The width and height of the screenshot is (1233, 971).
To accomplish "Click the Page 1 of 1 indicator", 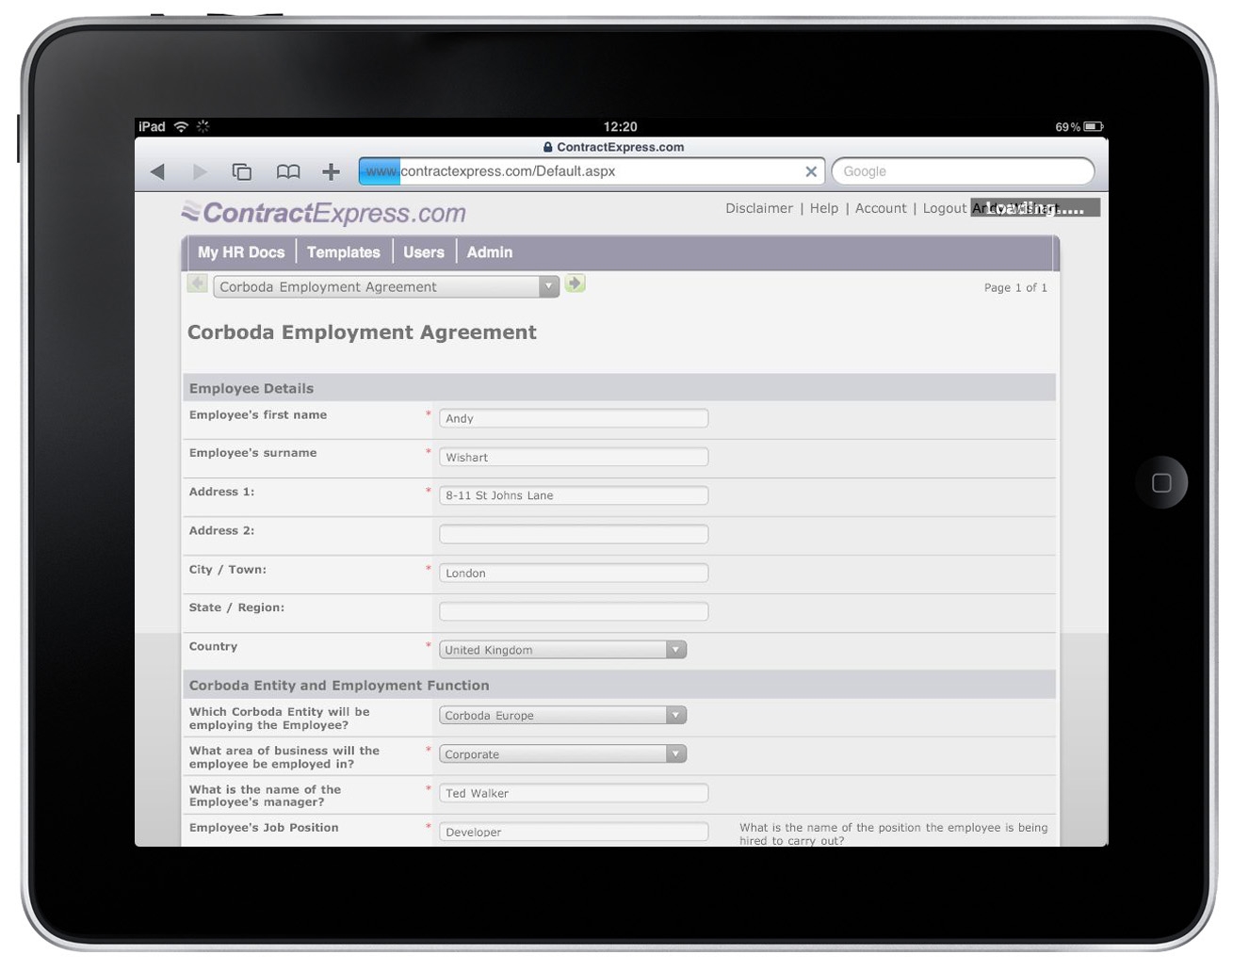I will (1015, 287).
